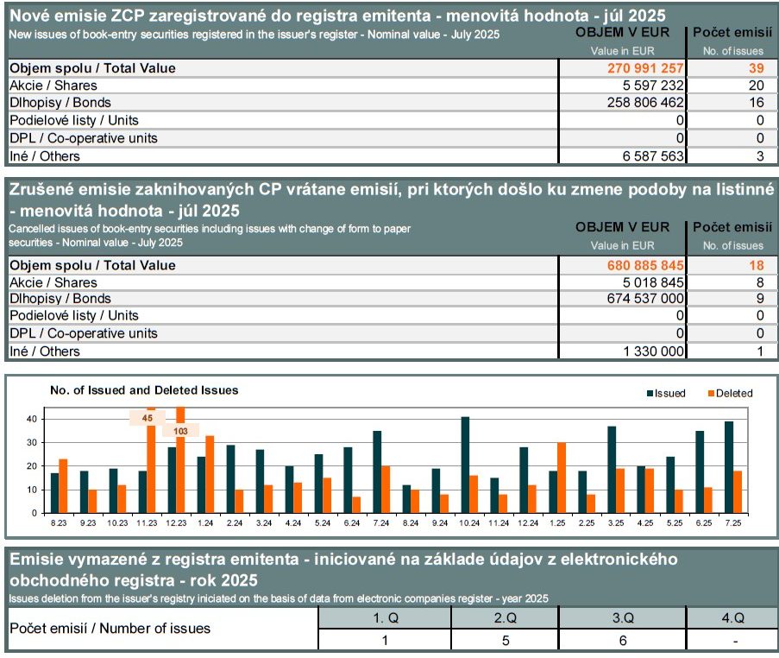Click the '4.Q' column header
The height and width of the screenshot is (658, 779).
point(732,618)
